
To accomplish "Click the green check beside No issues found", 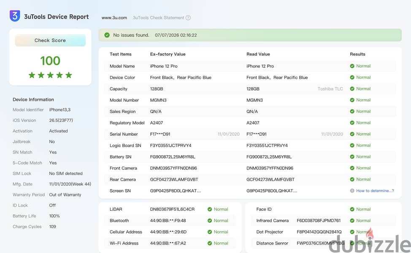I will [x=107, y=35].
